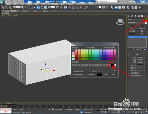
Task: Open the Selection ribbon tab
Action: click(x=35, y=11)
